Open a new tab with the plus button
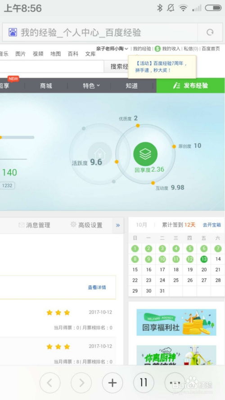Viewport: 225px width, 400px height. pos(112,382)
